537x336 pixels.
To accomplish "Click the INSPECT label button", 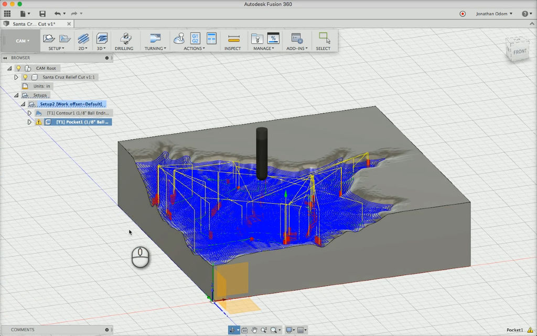I will click(232, 49).
